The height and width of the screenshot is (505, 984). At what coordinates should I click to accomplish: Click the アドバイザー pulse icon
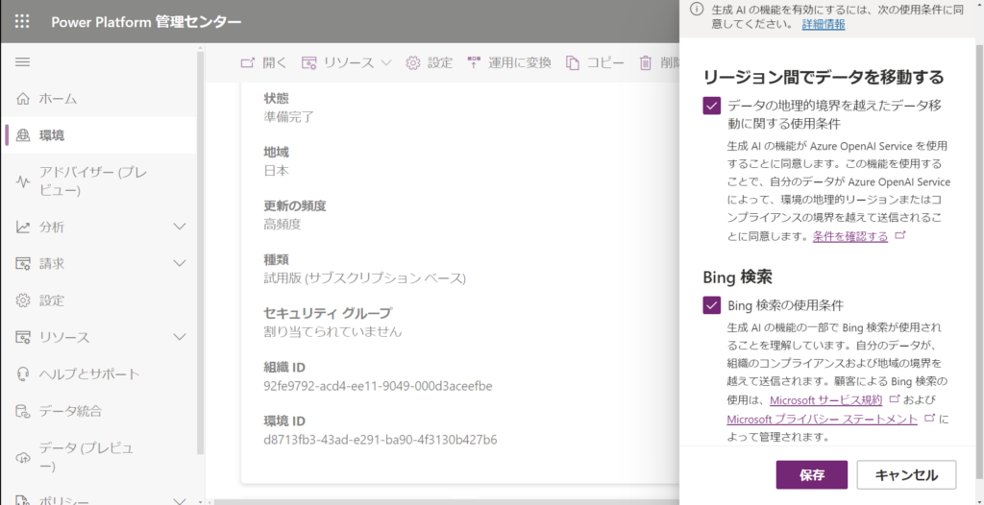23,181
